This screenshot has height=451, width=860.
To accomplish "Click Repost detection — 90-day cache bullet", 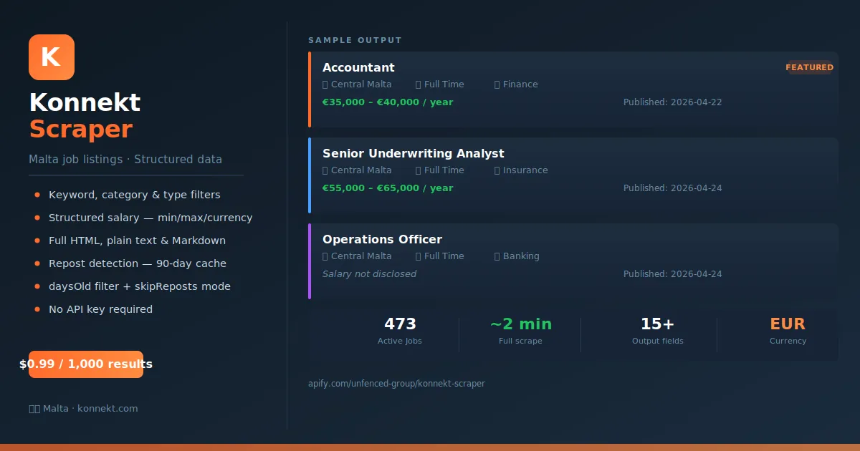I will coord(138,263).
